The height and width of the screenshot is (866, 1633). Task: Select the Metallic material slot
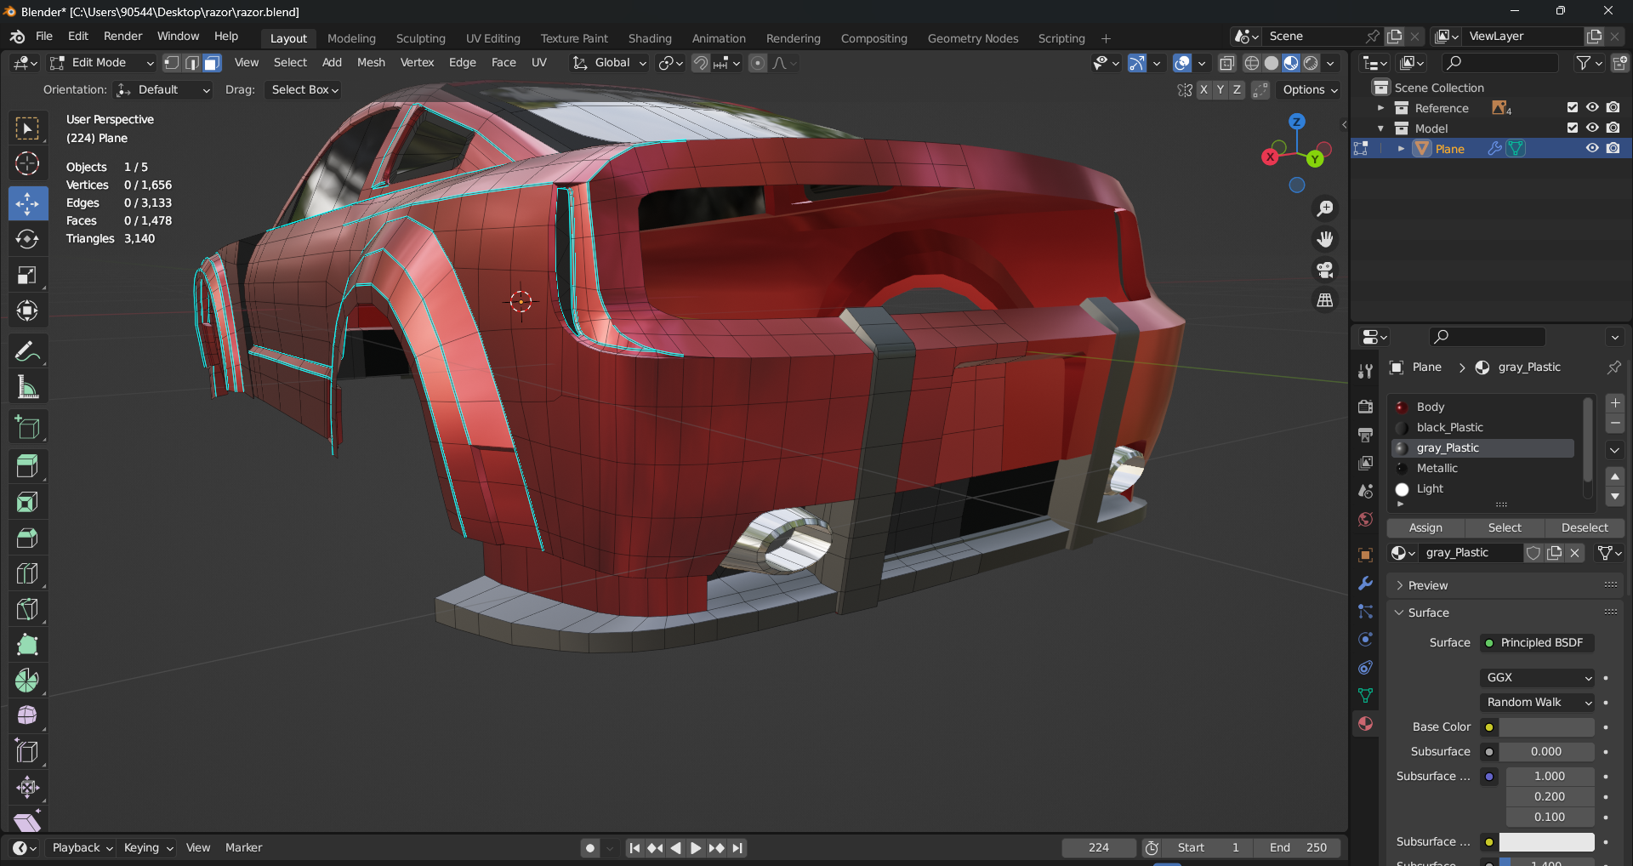click(x=1437, y=469)
